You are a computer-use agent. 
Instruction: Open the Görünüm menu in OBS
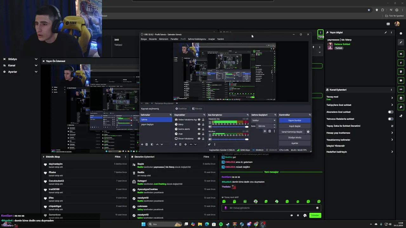164,39
